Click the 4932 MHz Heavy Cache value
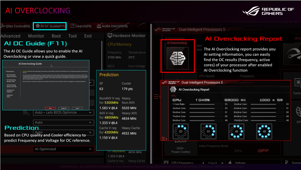 (x=129, y=133)
